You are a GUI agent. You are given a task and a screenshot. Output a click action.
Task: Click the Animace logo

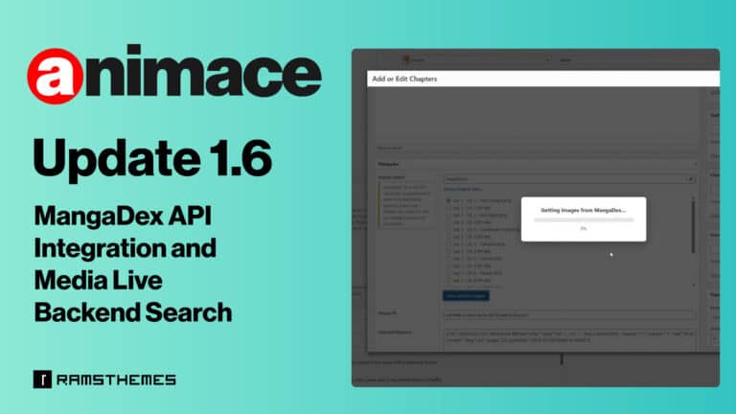(174, 74)
